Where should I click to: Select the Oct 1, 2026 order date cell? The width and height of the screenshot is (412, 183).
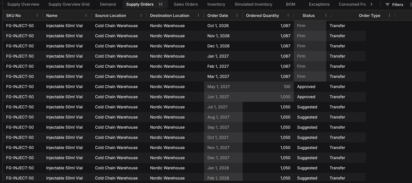pos(223,26)
